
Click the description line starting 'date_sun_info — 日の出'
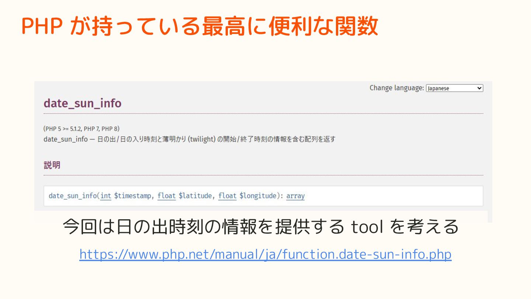coord(190,140)
